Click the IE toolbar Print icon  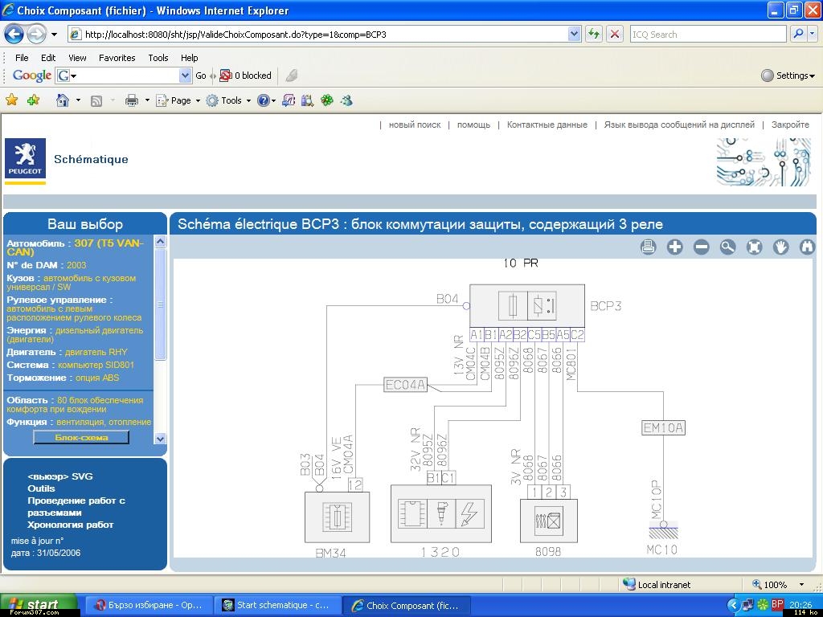131,100
